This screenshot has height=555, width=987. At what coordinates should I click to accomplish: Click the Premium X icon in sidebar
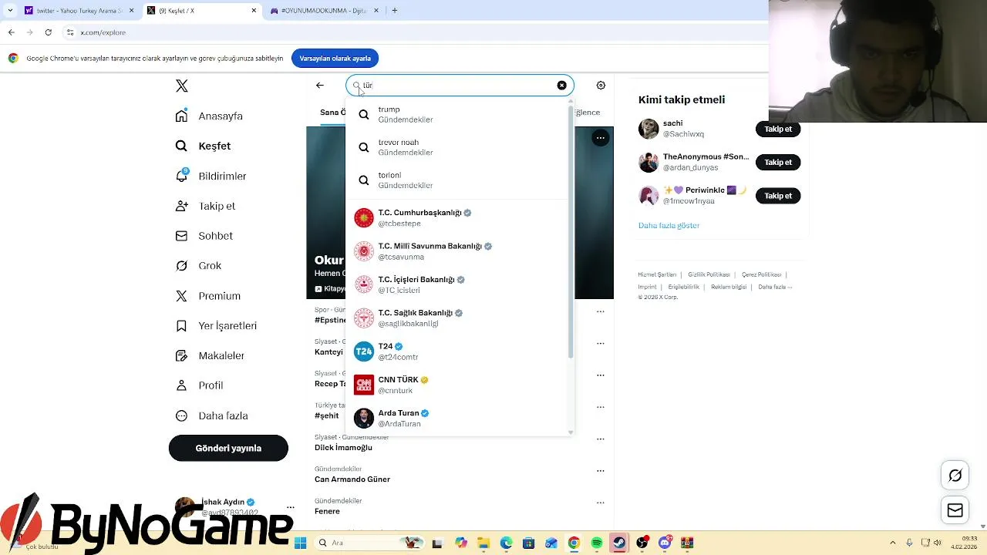pos(182,296)
